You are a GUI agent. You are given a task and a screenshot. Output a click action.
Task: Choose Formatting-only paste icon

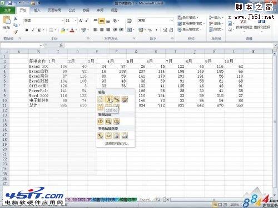click(x=100, y=135)
